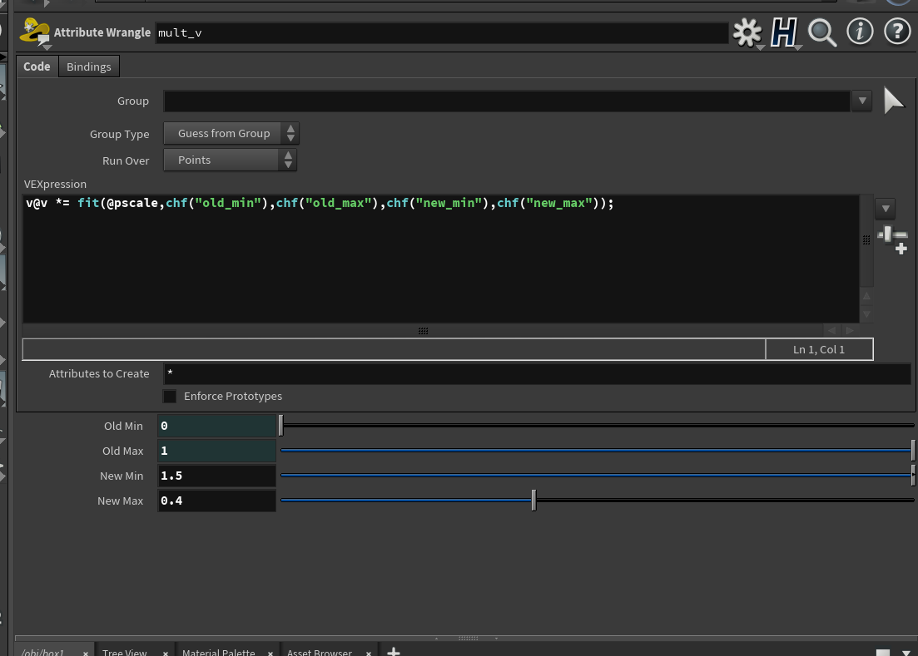The width and height of the screenshot is (918, 656).
Task: Click the code editor scroll down arrow
Action: tap(866, 314)
